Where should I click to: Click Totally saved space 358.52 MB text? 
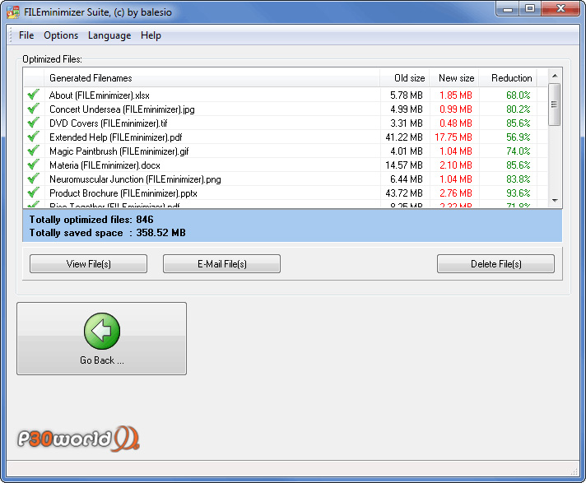point(107,233)
